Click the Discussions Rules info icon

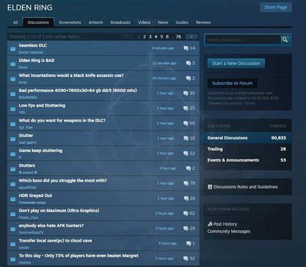coord(210,187)
